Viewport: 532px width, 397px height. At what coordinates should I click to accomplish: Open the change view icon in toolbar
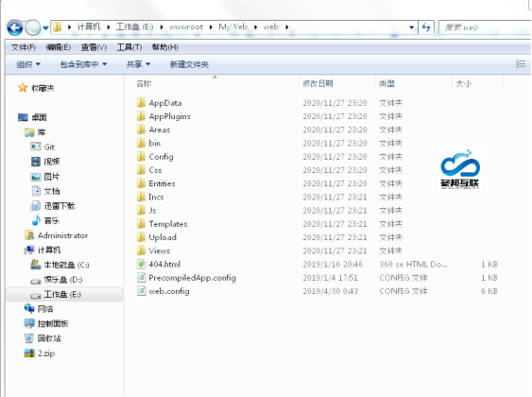coord(521,63)
